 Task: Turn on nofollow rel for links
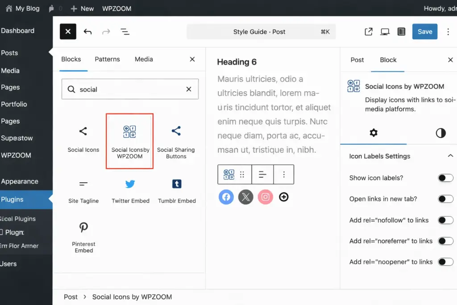[x=445, y=220]
